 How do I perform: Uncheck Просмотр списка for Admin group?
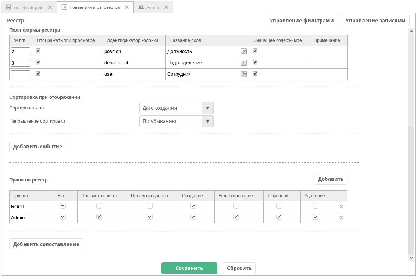pos(99,217)
